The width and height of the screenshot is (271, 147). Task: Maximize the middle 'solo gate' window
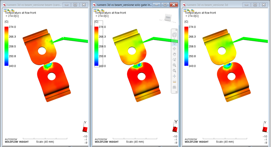[165, 5]
